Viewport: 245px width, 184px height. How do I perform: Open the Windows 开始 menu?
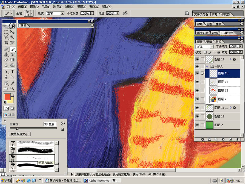click(x=6, y=180)
